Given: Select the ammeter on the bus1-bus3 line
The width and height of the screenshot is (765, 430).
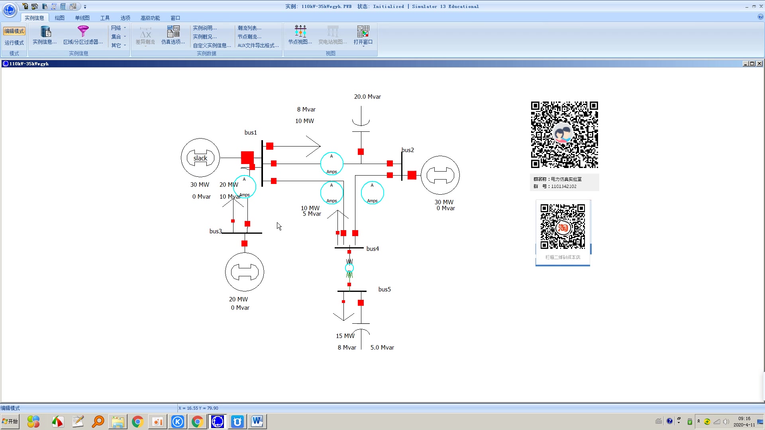Looking at the screenshot, I should [245, 187].
